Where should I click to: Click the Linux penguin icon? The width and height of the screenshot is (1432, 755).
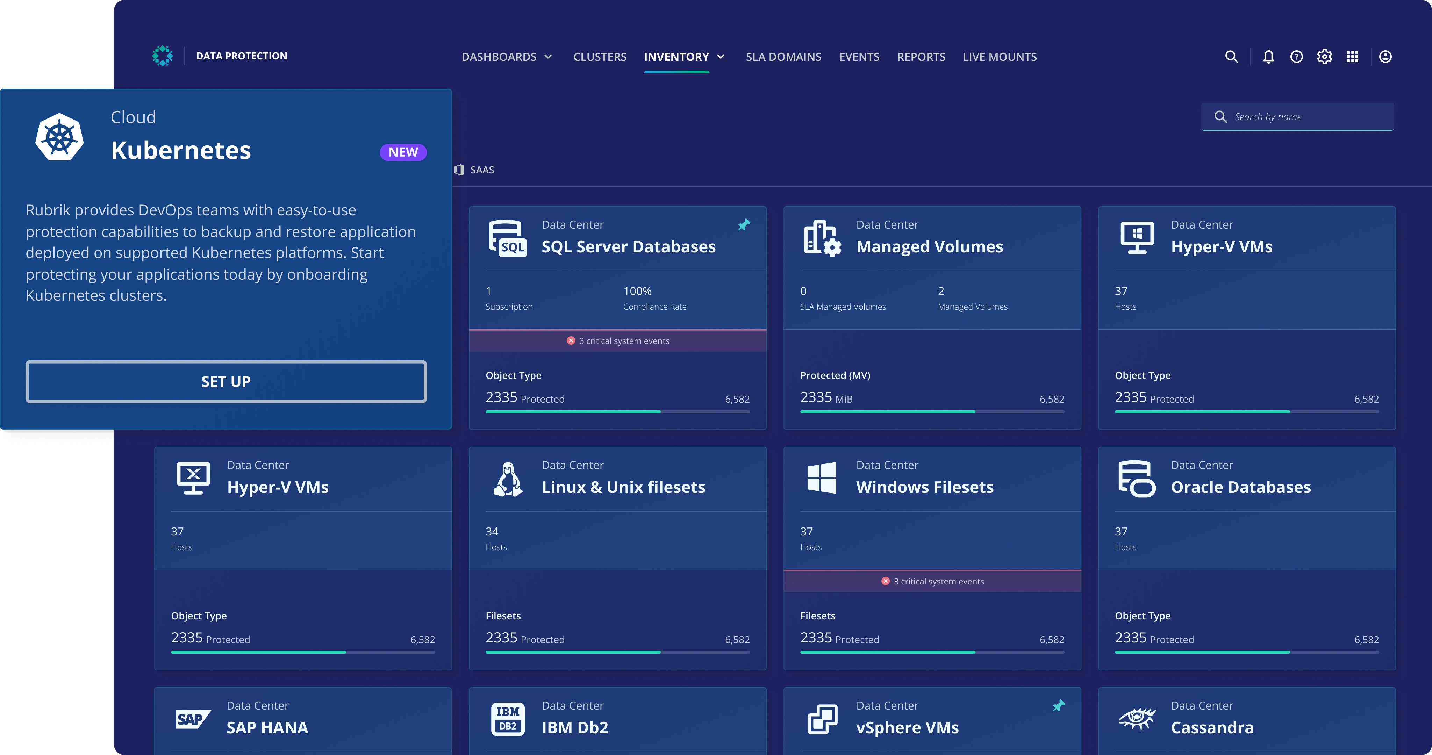click(508, 479)
